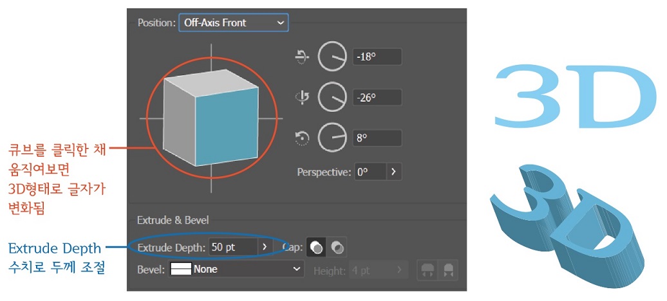The width and height of the screenshot is (667, 301).
Task: Click the Extrude Depth label text
Action: [x=172, y=248]
